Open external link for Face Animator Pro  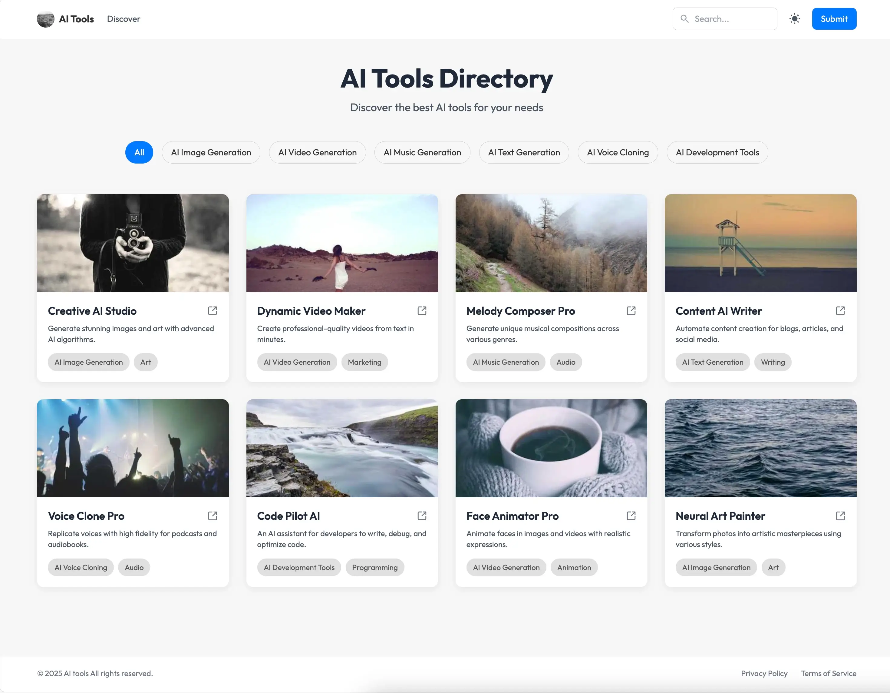click(x=631, y=516)
